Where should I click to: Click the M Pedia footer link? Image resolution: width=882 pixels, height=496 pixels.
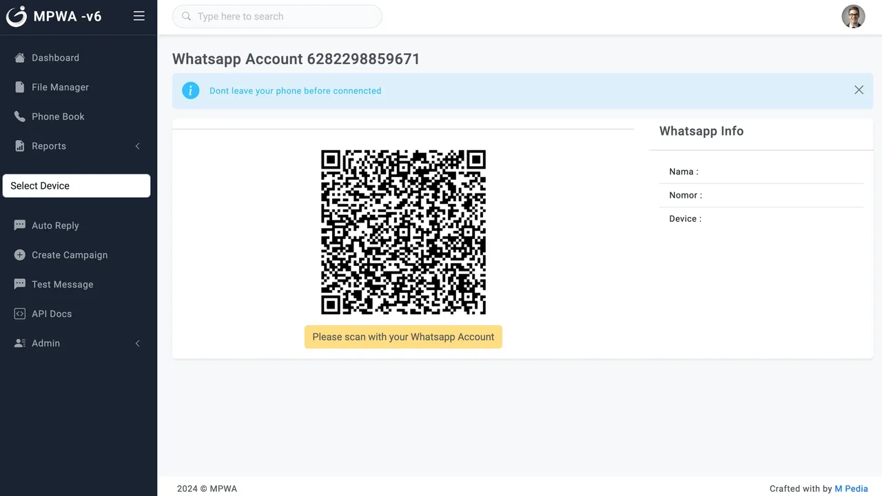click(851, 488)
